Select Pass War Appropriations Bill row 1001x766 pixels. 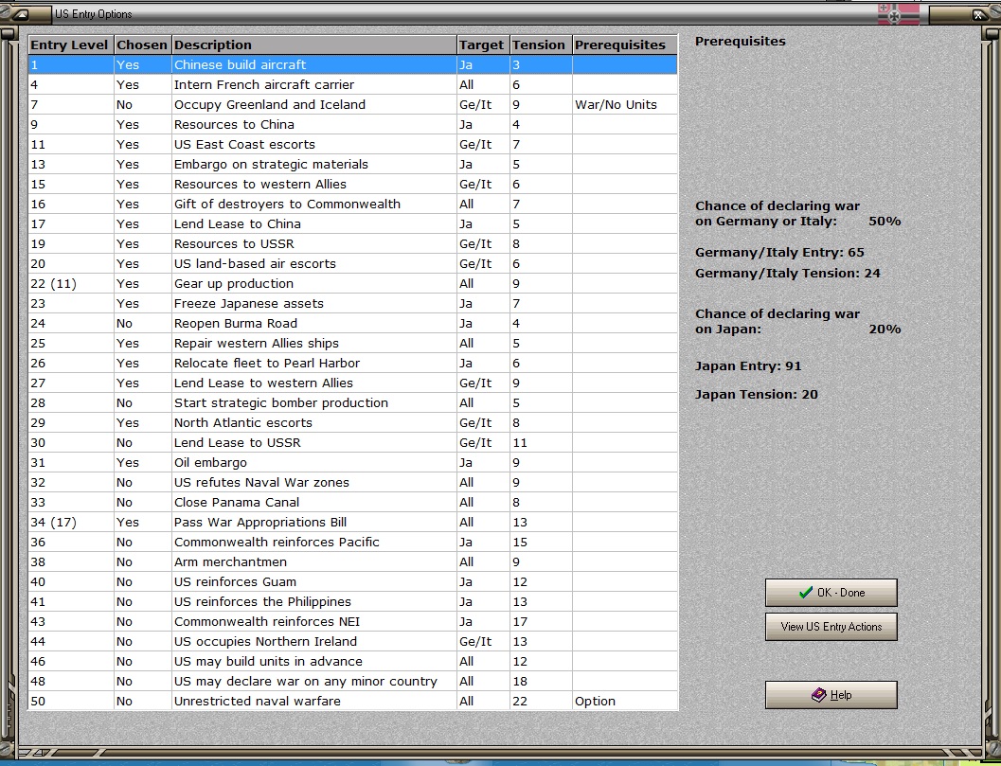click(x=352, y=522)
